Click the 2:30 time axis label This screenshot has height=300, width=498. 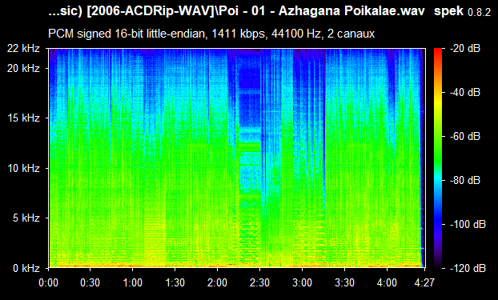[259, 282]
